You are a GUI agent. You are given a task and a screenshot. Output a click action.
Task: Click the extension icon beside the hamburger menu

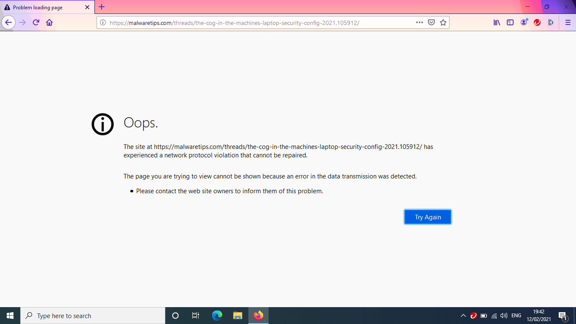point(551,22)
